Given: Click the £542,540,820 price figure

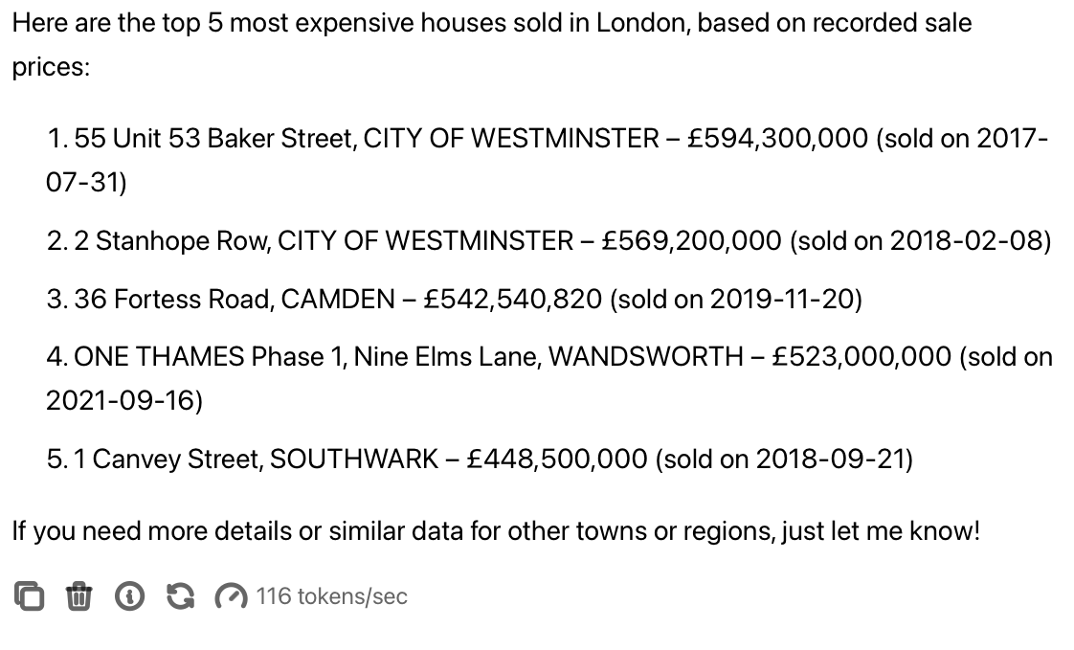Looking at the screenshot, I should (512, 300).
